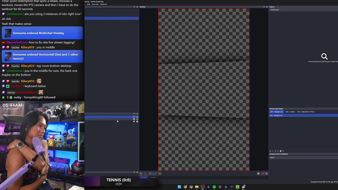
Task: Open the Dock Sets menu
Action: pyautogui.click(x=95, y=4)
